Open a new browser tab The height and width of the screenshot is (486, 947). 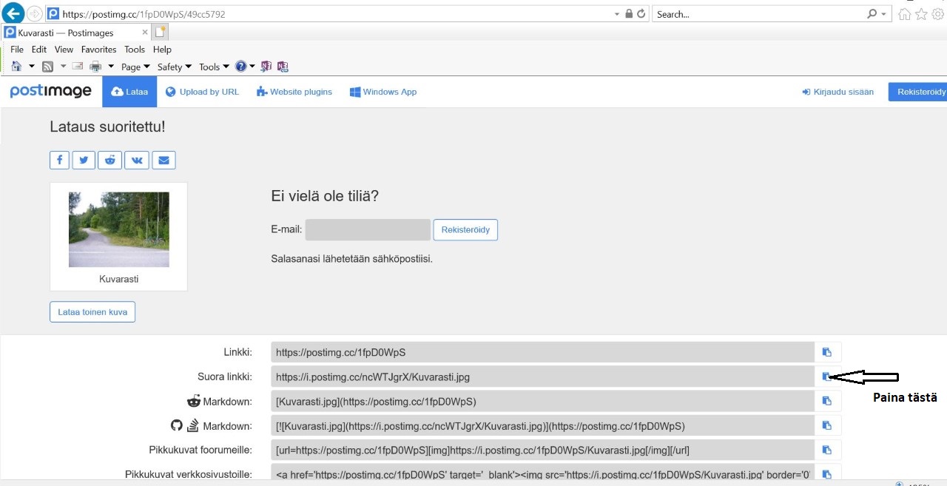161,33
